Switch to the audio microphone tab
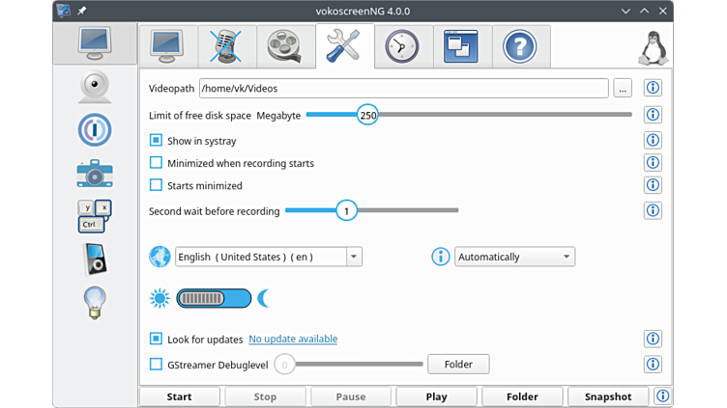 pos(226,45)
